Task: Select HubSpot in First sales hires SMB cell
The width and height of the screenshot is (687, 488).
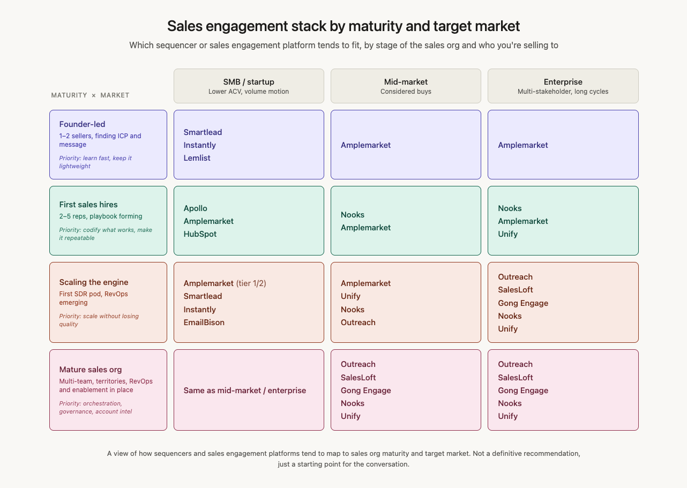Action: [200, 234]
